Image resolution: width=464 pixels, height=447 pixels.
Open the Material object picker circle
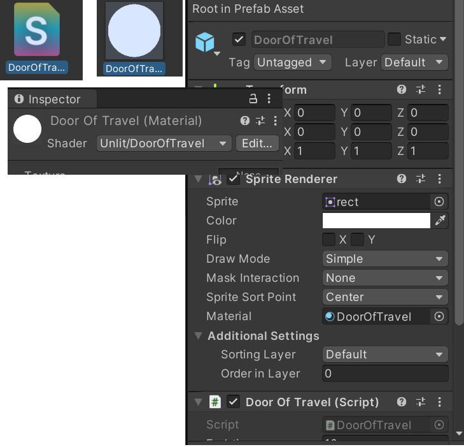439,316
